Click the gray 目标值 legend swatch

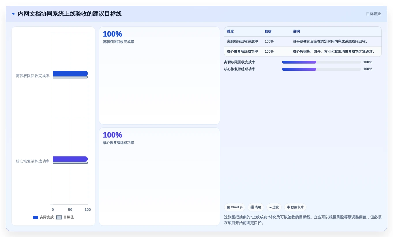[x=59, y=217]
